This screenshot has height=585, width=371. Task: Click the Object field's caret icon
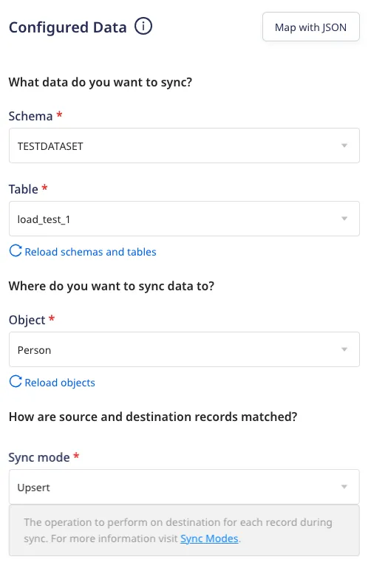click(344, 349)
